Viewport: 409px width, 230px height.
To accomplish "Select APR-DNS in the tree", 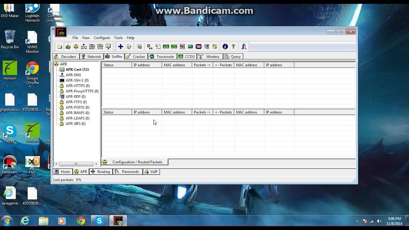I will (73, 75).
